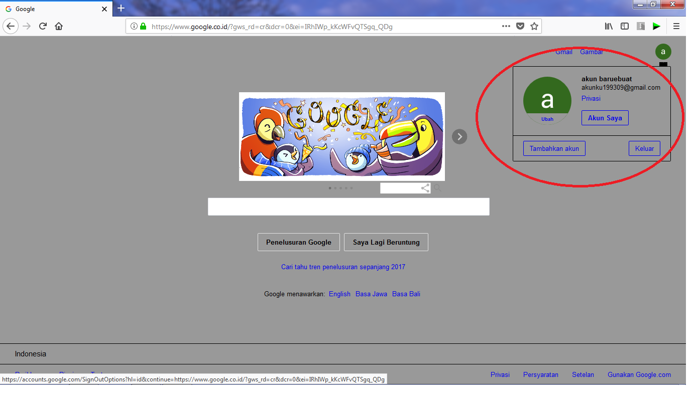The image size is (697, 396).
Task: Open the page actions three-dot menu
Action: 506,26
